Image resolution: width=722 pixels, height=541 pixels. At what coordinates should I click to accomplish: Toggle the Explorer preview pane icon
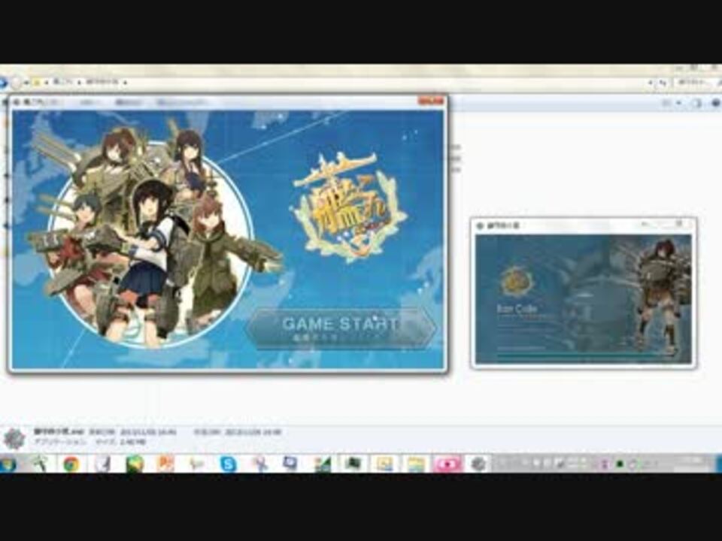pos(696,104)
